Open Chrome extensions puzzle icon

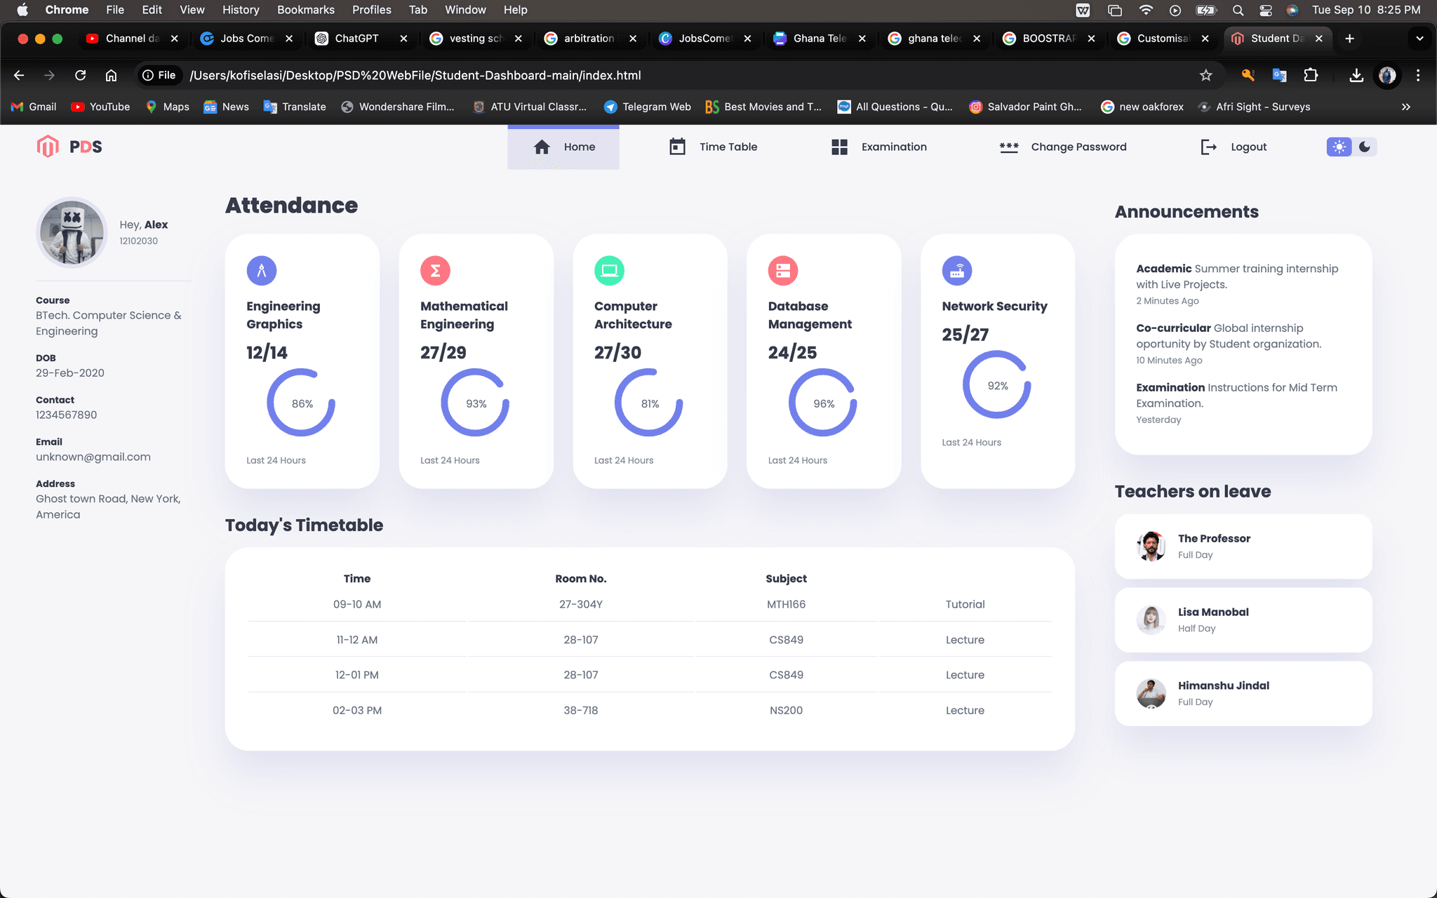coord(1311,75)
